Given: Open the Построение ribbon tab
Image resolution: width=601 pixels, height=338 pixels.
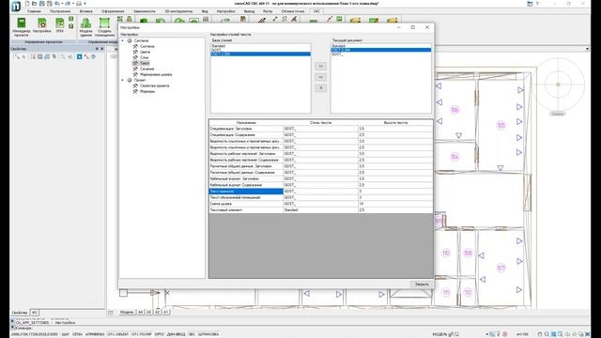Looking at the screenshot, I should [60, 11].
